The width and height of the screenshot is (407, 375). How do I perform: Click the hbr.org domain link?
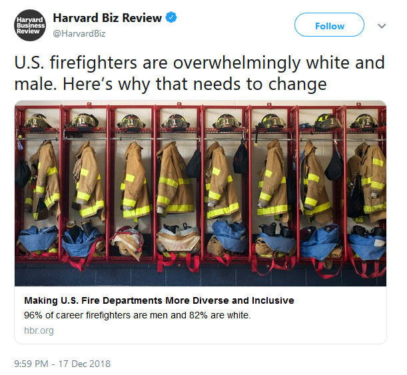pyautogui.click(x=39, y=330)
